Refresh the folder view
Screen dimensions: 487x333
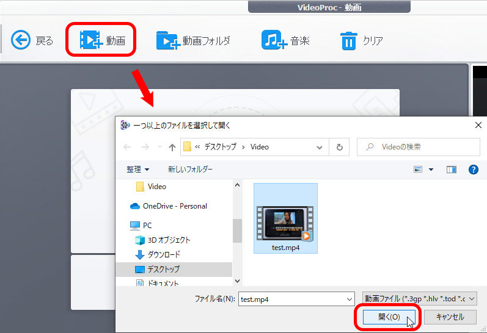tap(339, 147)
